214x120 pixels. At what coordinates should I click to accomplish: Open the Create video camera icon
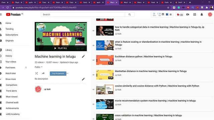pos(188,14)
